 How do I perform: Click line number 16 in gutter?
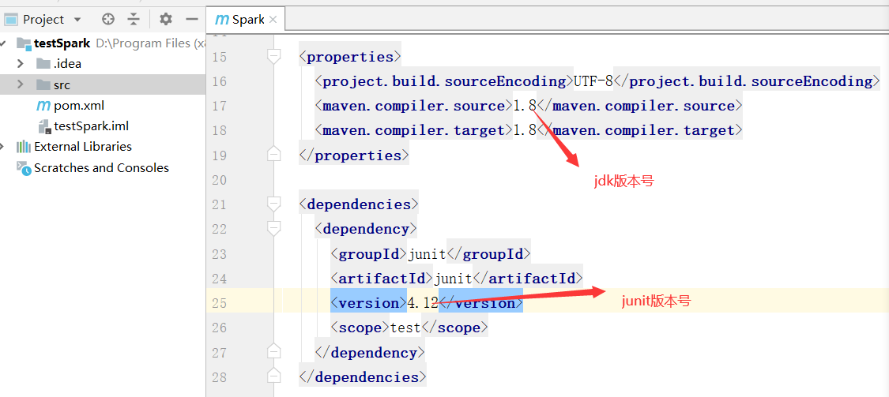tap(219, 81)
